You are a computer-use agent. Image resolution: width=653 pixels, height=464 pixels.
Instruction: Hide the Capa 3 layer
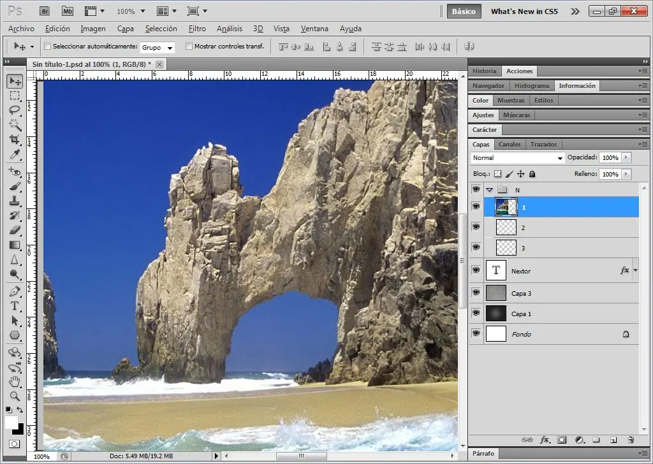pos(476,292)
